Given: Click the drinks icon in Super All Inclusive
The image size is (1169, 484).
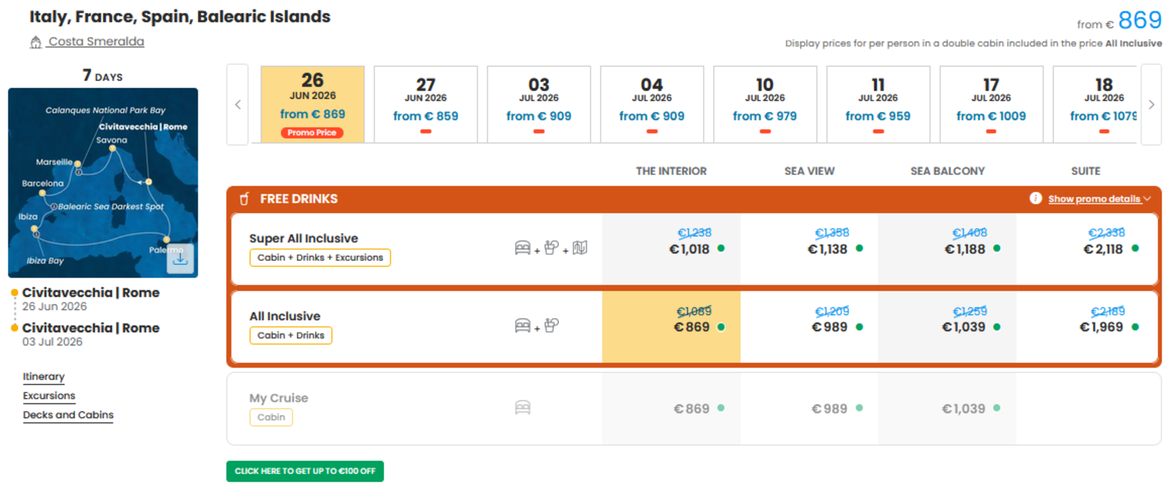Looking at the screenshot, I should coord(551,248).
